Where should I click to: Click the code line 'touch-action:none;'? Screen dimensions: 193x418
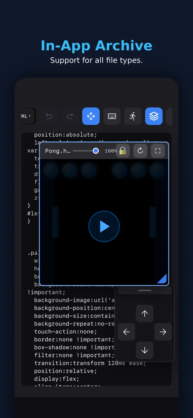point(66,331)
